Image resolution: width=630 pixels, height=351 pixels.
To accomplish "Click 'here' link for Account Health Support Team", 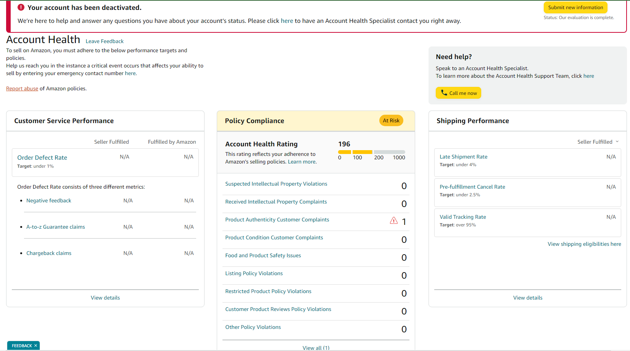I will (x=588, y=76).
